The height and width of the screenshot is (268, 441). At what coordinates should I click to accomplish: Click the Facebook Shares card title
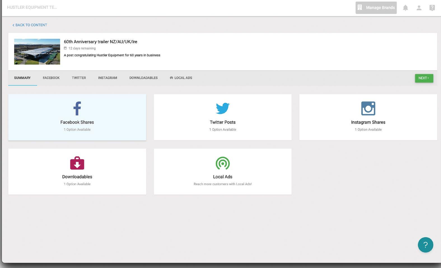pos(77,122)
